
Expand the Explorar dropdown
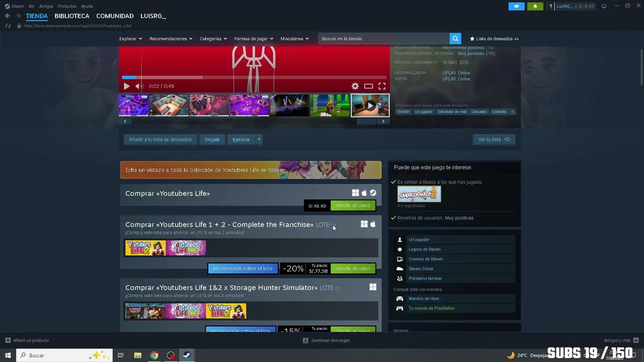(x=131, y=39)
